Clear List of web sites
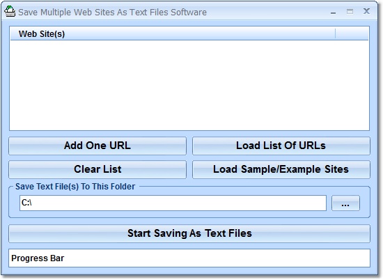The width and height of the screenshot is (383, 280). (97, 169)
